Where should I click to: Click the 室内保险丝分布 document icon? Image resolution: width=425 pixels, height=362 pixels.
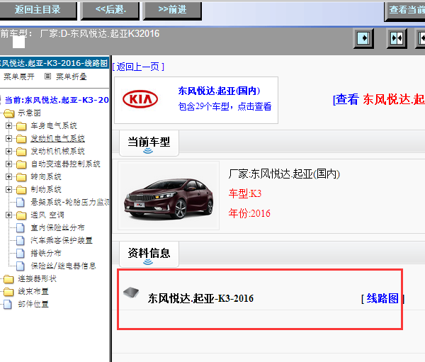[x=21, y=228]
